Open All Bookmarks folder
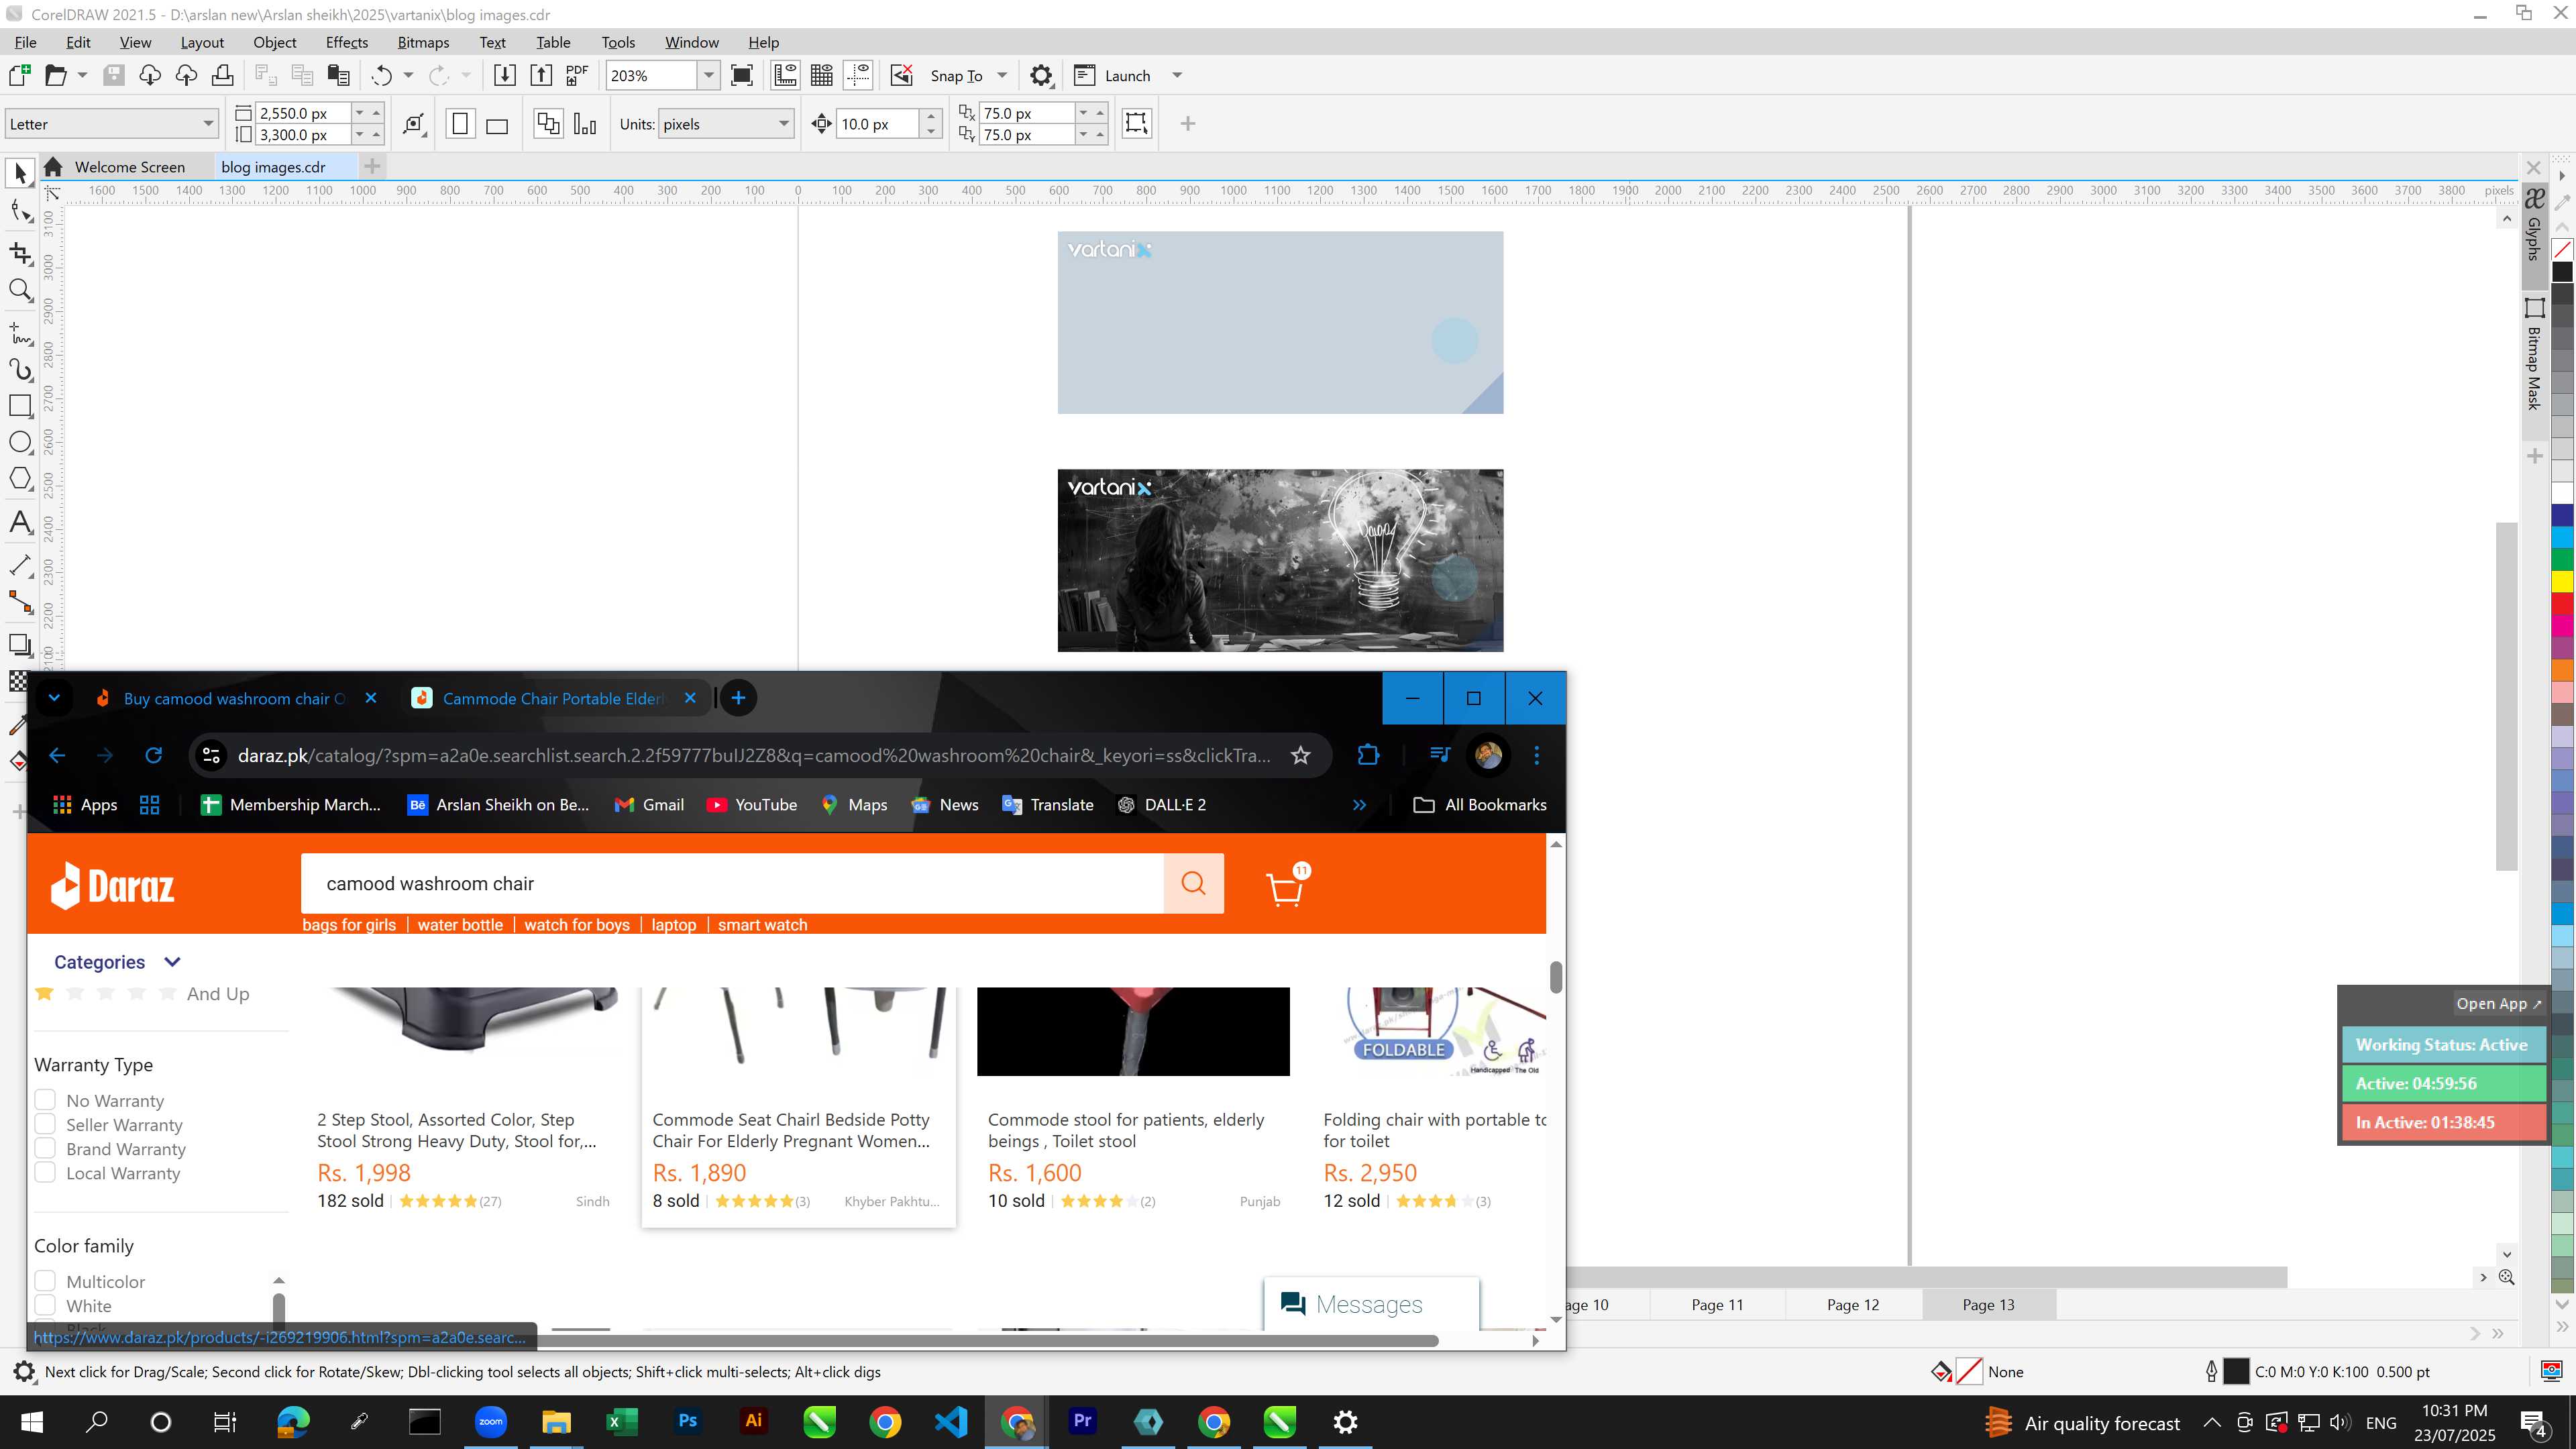Viewport: 2576px width, 1449px height. tap(1481, 805)
